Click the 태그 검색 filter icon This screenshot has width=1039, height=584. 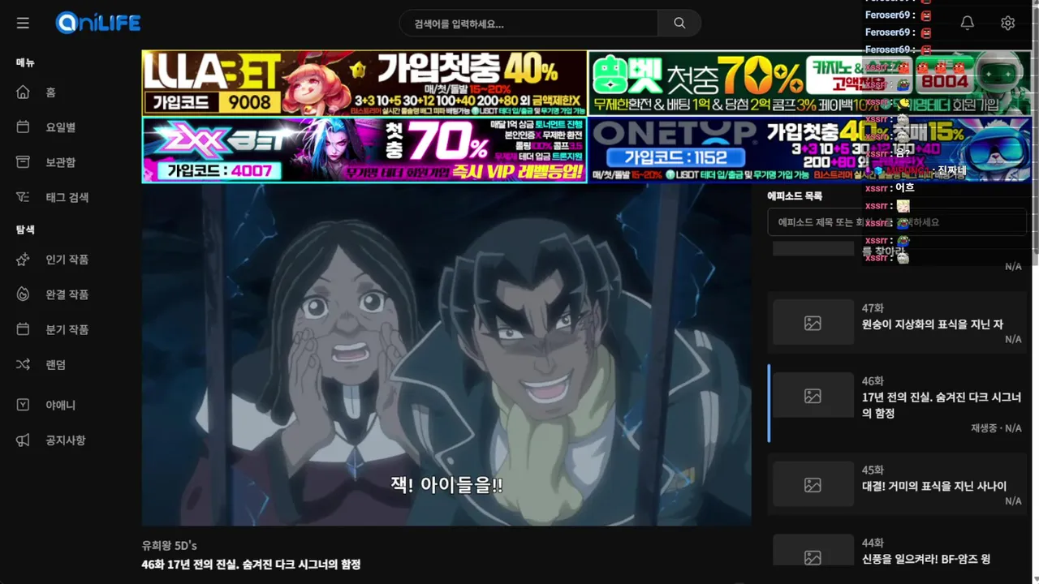pyautogui.click(x=23, y=197)
